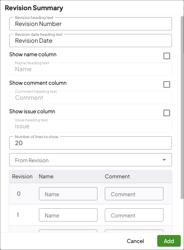Enable the Show name column checkbox
Image resolution: width=184 pixels, height=250 pixels.
tap(166, 56)
